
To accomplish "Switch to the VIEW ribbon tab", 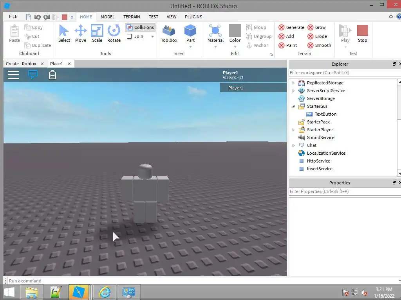I will [x=172, y=17].
